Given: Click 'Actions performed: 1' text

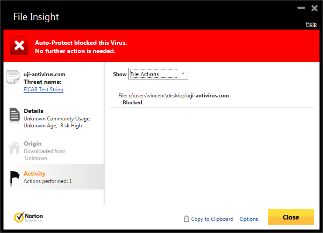Looking at the screenshot, I should point(48,181).
